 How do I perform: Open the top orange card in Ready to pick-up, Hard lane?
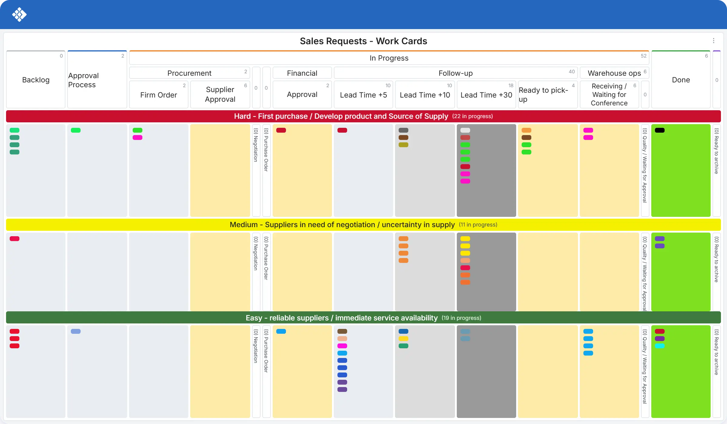point(526,130)
